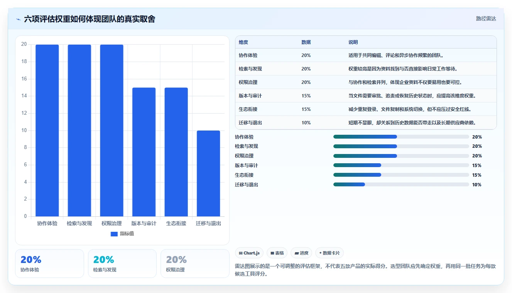Viewport: 512px width, 293px height.
Task: Select the 权限治理 cell in the table
Action: (248, 82)
